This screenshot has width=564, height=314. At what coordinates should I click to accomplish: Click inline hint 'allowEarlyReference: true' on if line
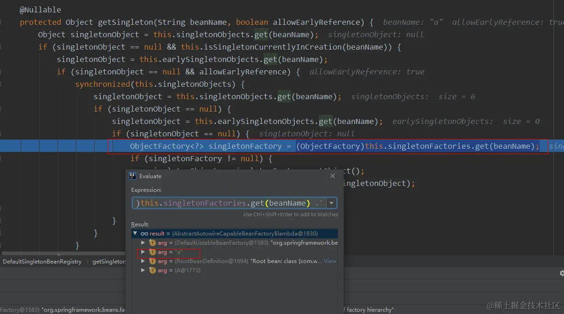[367, 72]
